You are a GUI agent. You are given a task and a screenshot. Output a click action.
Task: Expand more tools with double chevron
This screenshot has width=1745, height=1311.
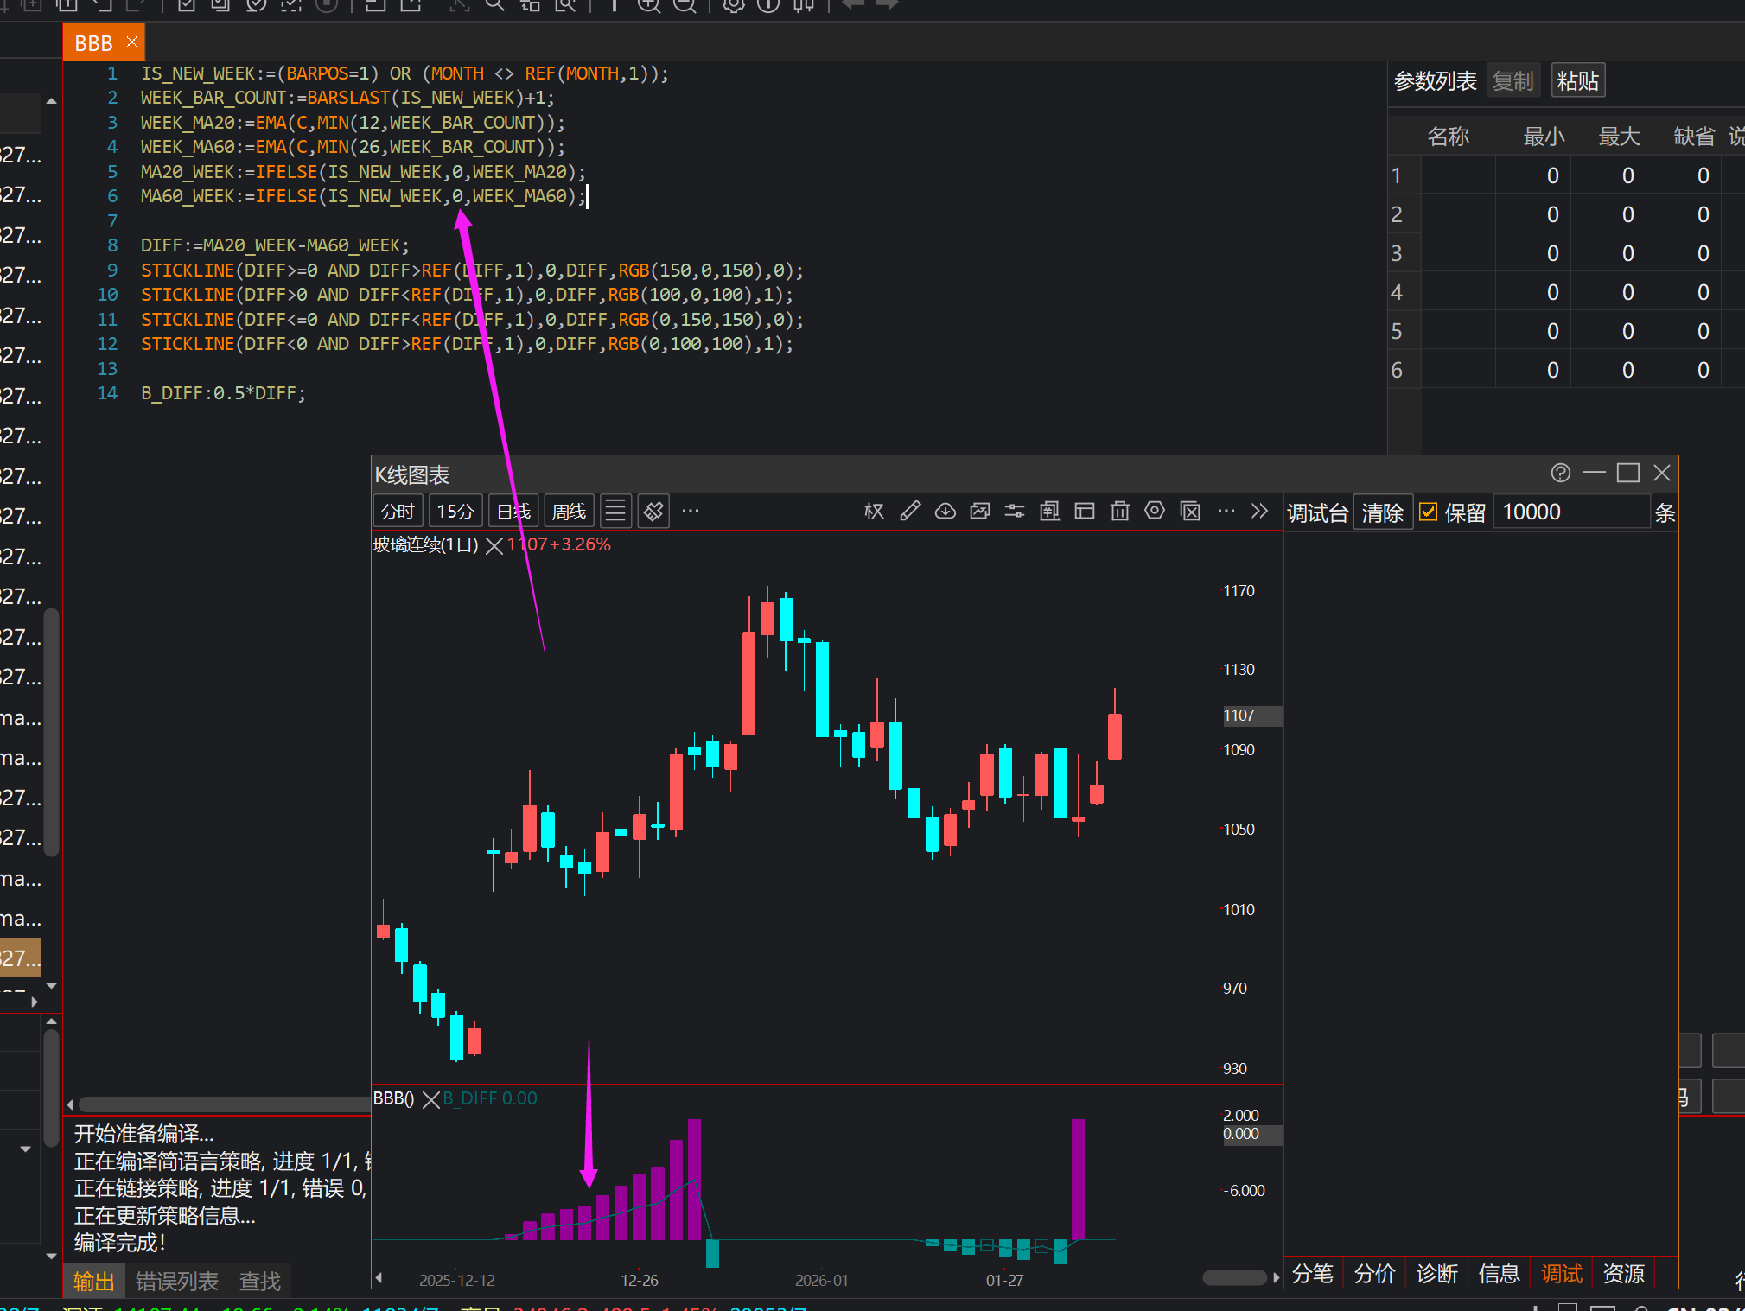[x=1260, y=512]
